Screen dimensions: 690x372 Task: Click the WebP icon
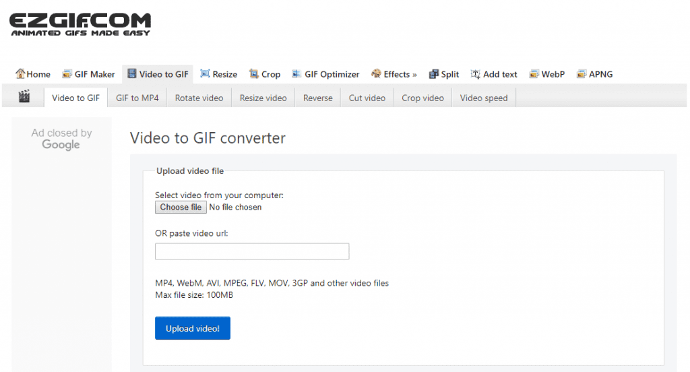point(534,74)
